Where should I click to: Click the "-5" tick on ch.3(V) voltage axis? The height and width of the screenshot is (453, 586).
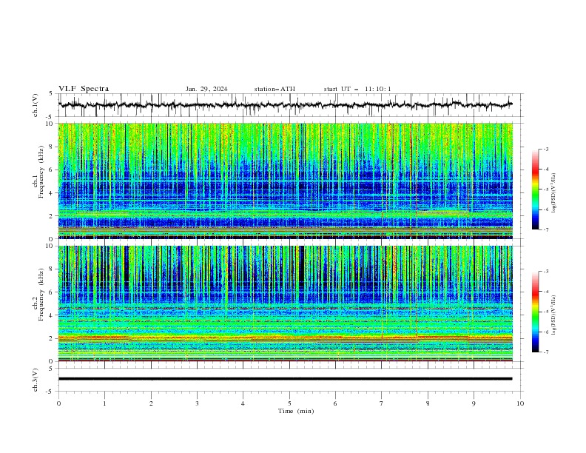tap(50, 392)
